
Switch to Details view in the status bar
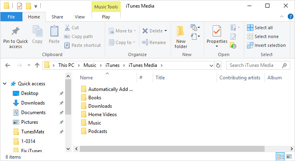[x=280, y=157]
